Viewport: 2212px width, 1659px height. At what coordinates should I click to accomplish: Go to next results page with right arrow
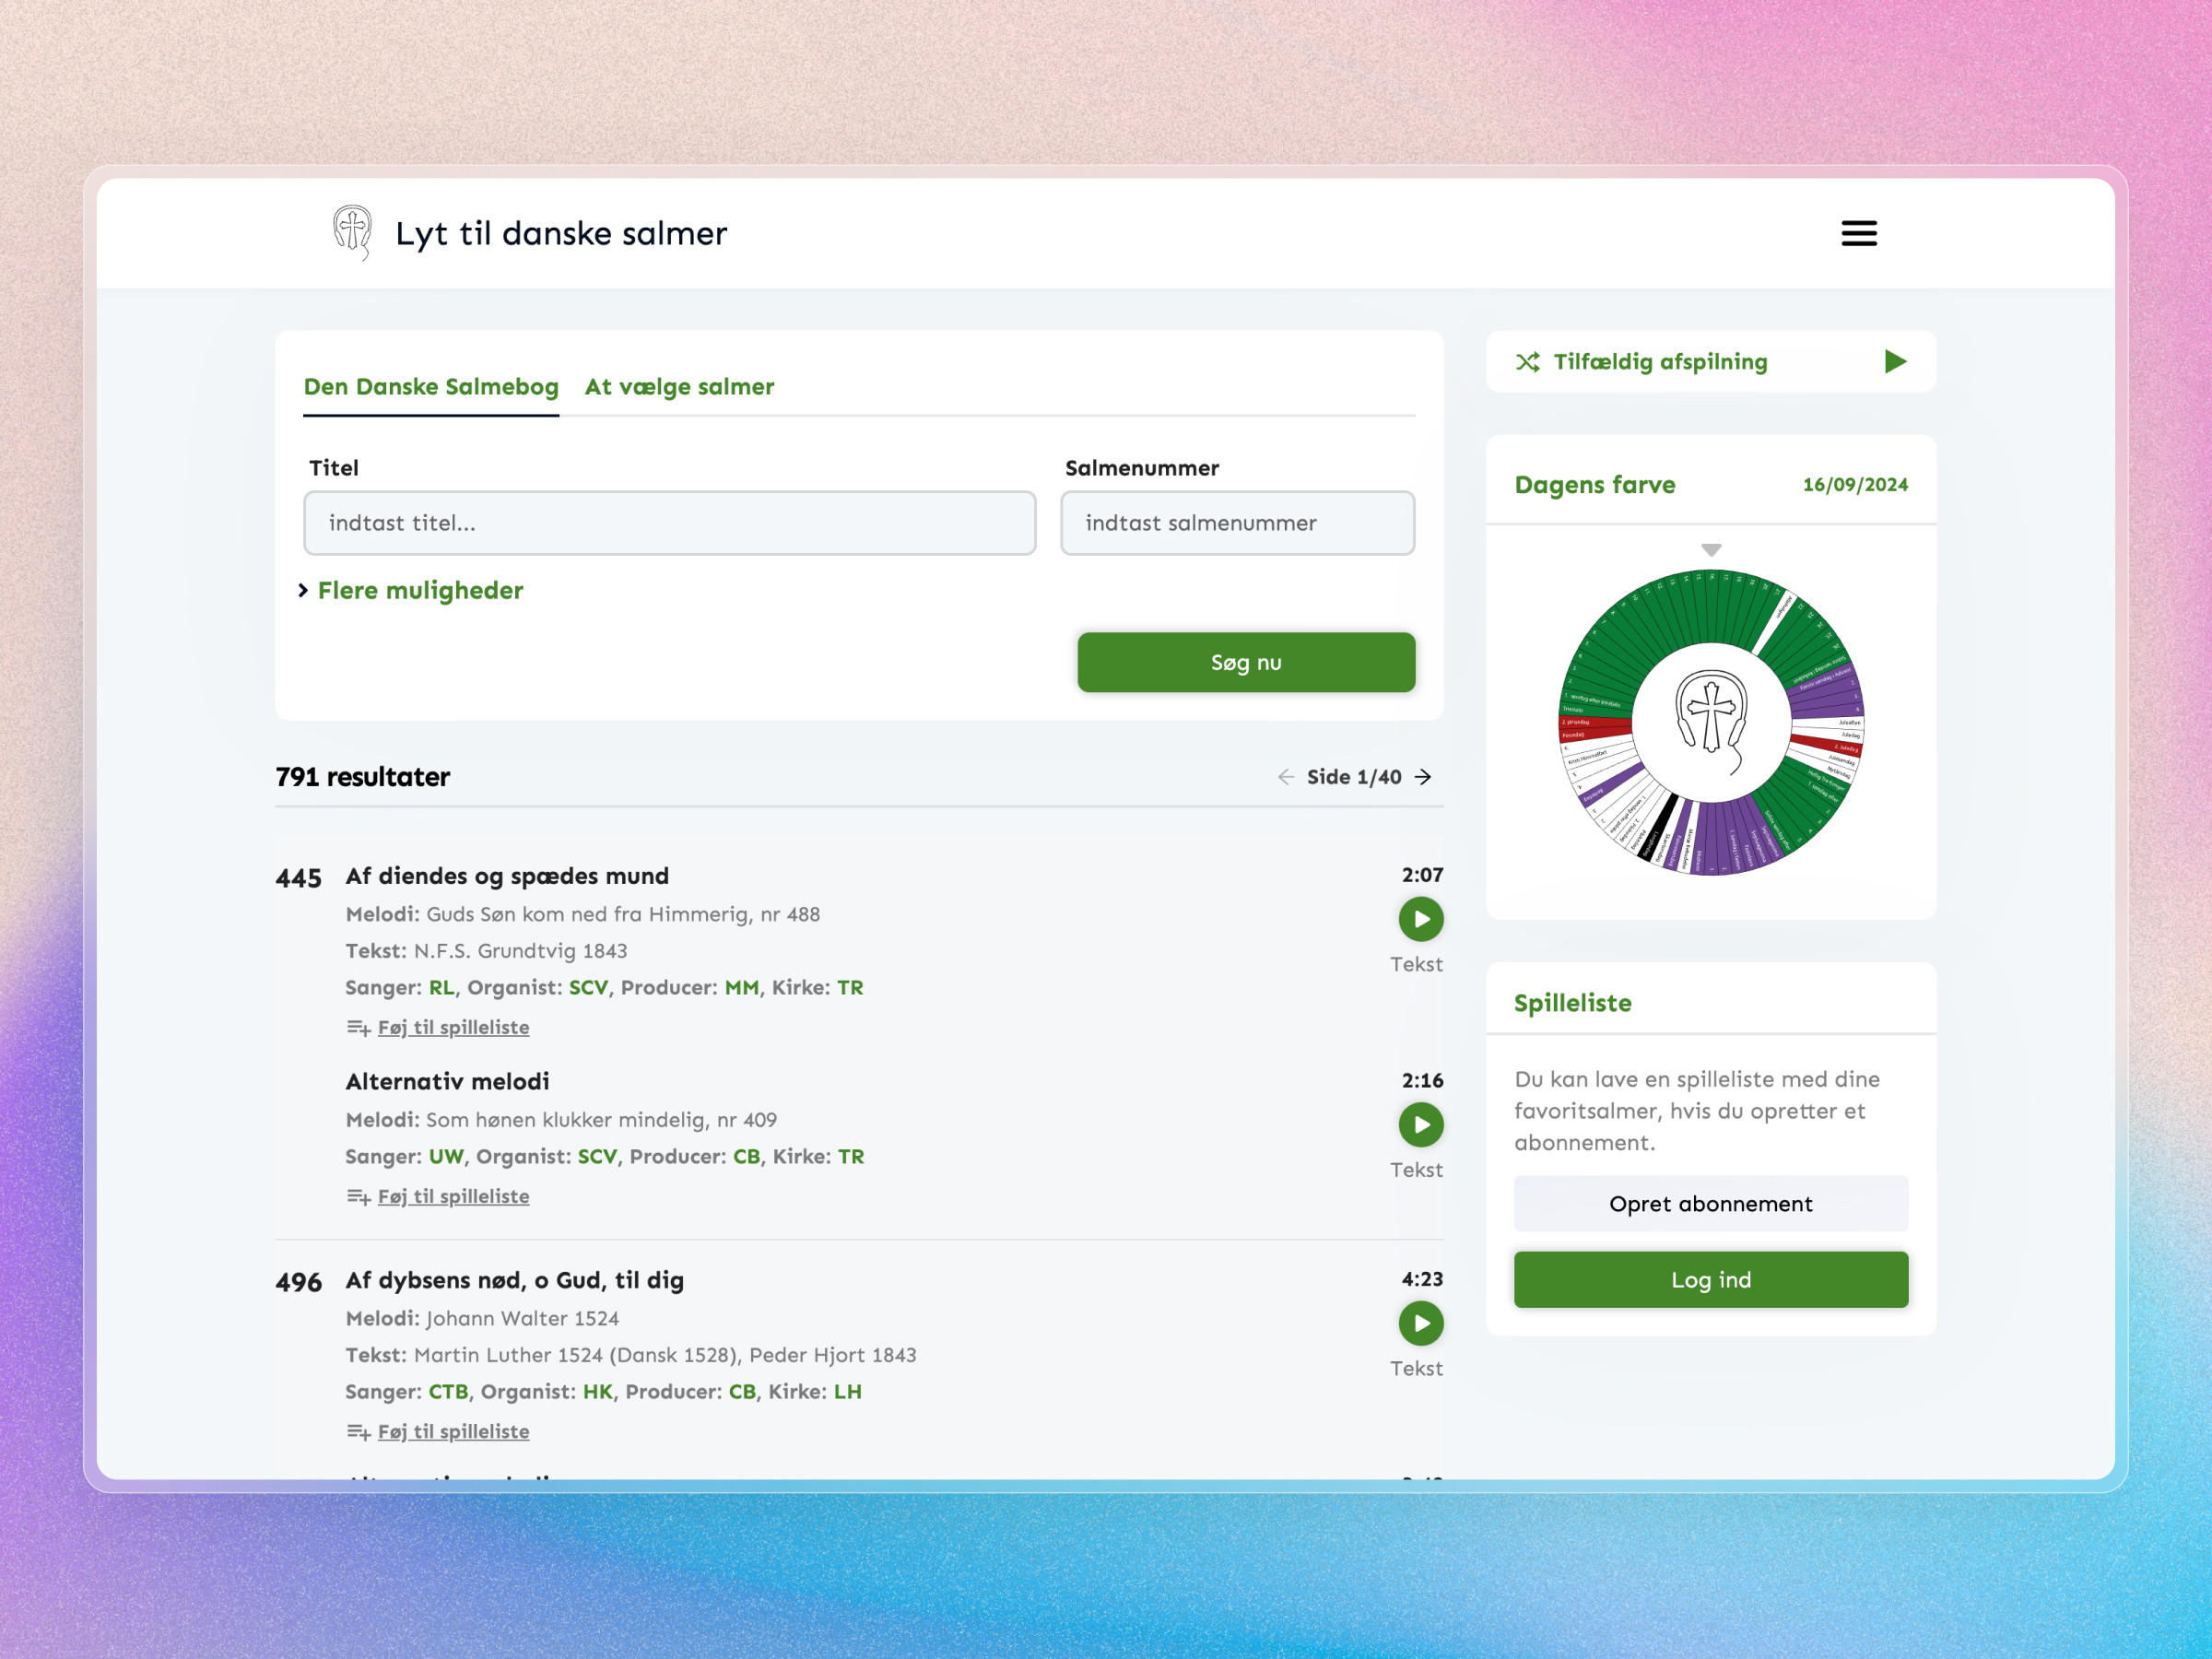[x=1424, y=776]
